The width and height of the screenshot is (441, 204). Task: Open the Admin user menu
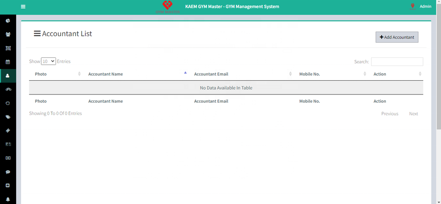coord(420,6)
